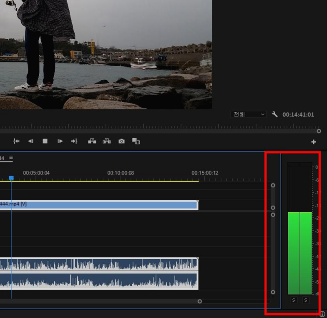Image resolution: width=327 pixels, height=318 pixels.
Task: Click the 00:14:41:01 duration timecode
Action: tap(298, 114)
